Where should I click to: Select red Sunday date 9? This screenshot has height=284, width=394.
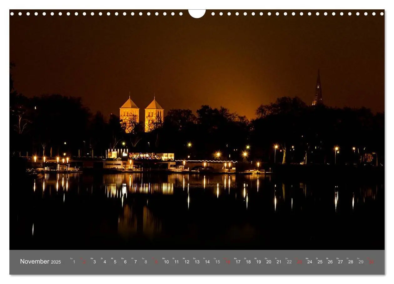click(x=156, y=262)
